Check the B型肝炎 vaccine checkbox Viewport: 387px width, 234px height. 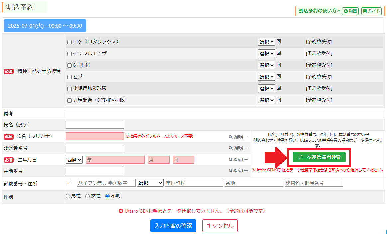pos(69,65)
